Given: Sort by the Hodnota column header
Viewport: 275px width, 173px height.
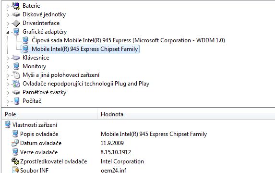Looking at the screenshot, I should [186, 114].
